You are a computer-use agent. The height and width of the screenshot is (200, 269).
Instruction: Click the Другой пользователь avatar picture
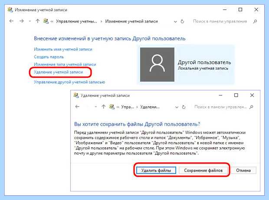tap(157, 64)
